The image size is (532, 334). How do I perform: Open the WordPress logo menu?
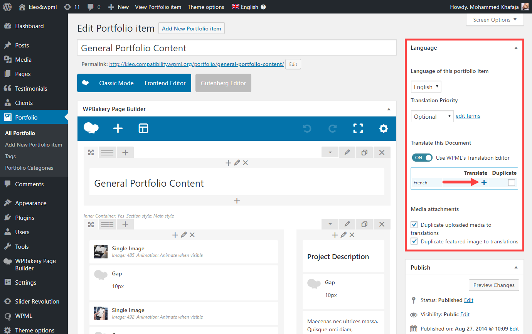coord(8,7)
